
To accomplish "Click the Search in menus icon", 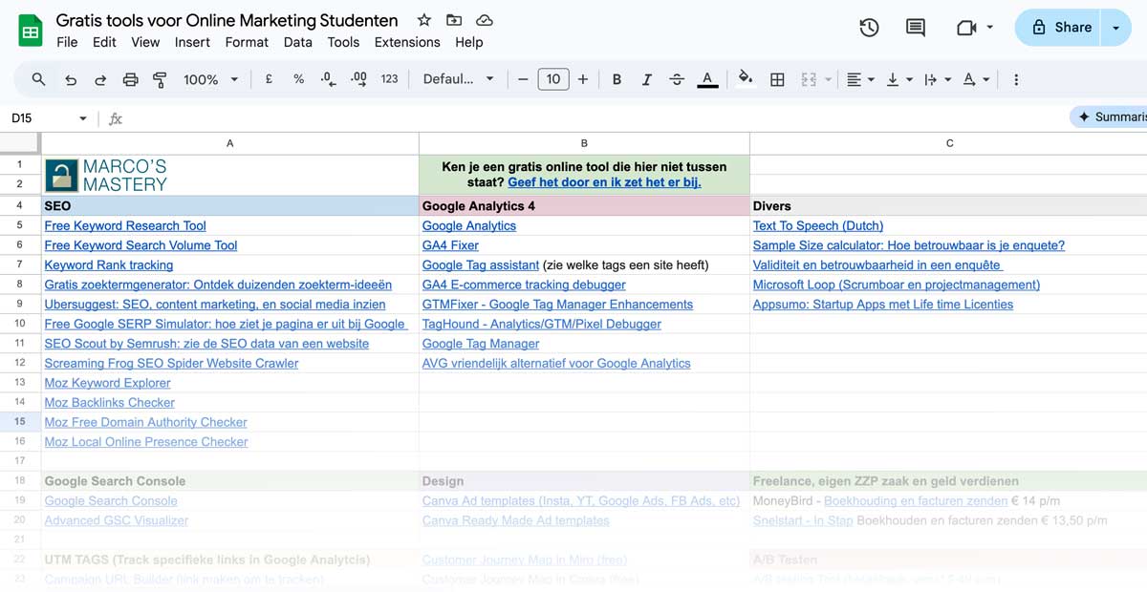I will pyautogui.click(x=38, y=79).
